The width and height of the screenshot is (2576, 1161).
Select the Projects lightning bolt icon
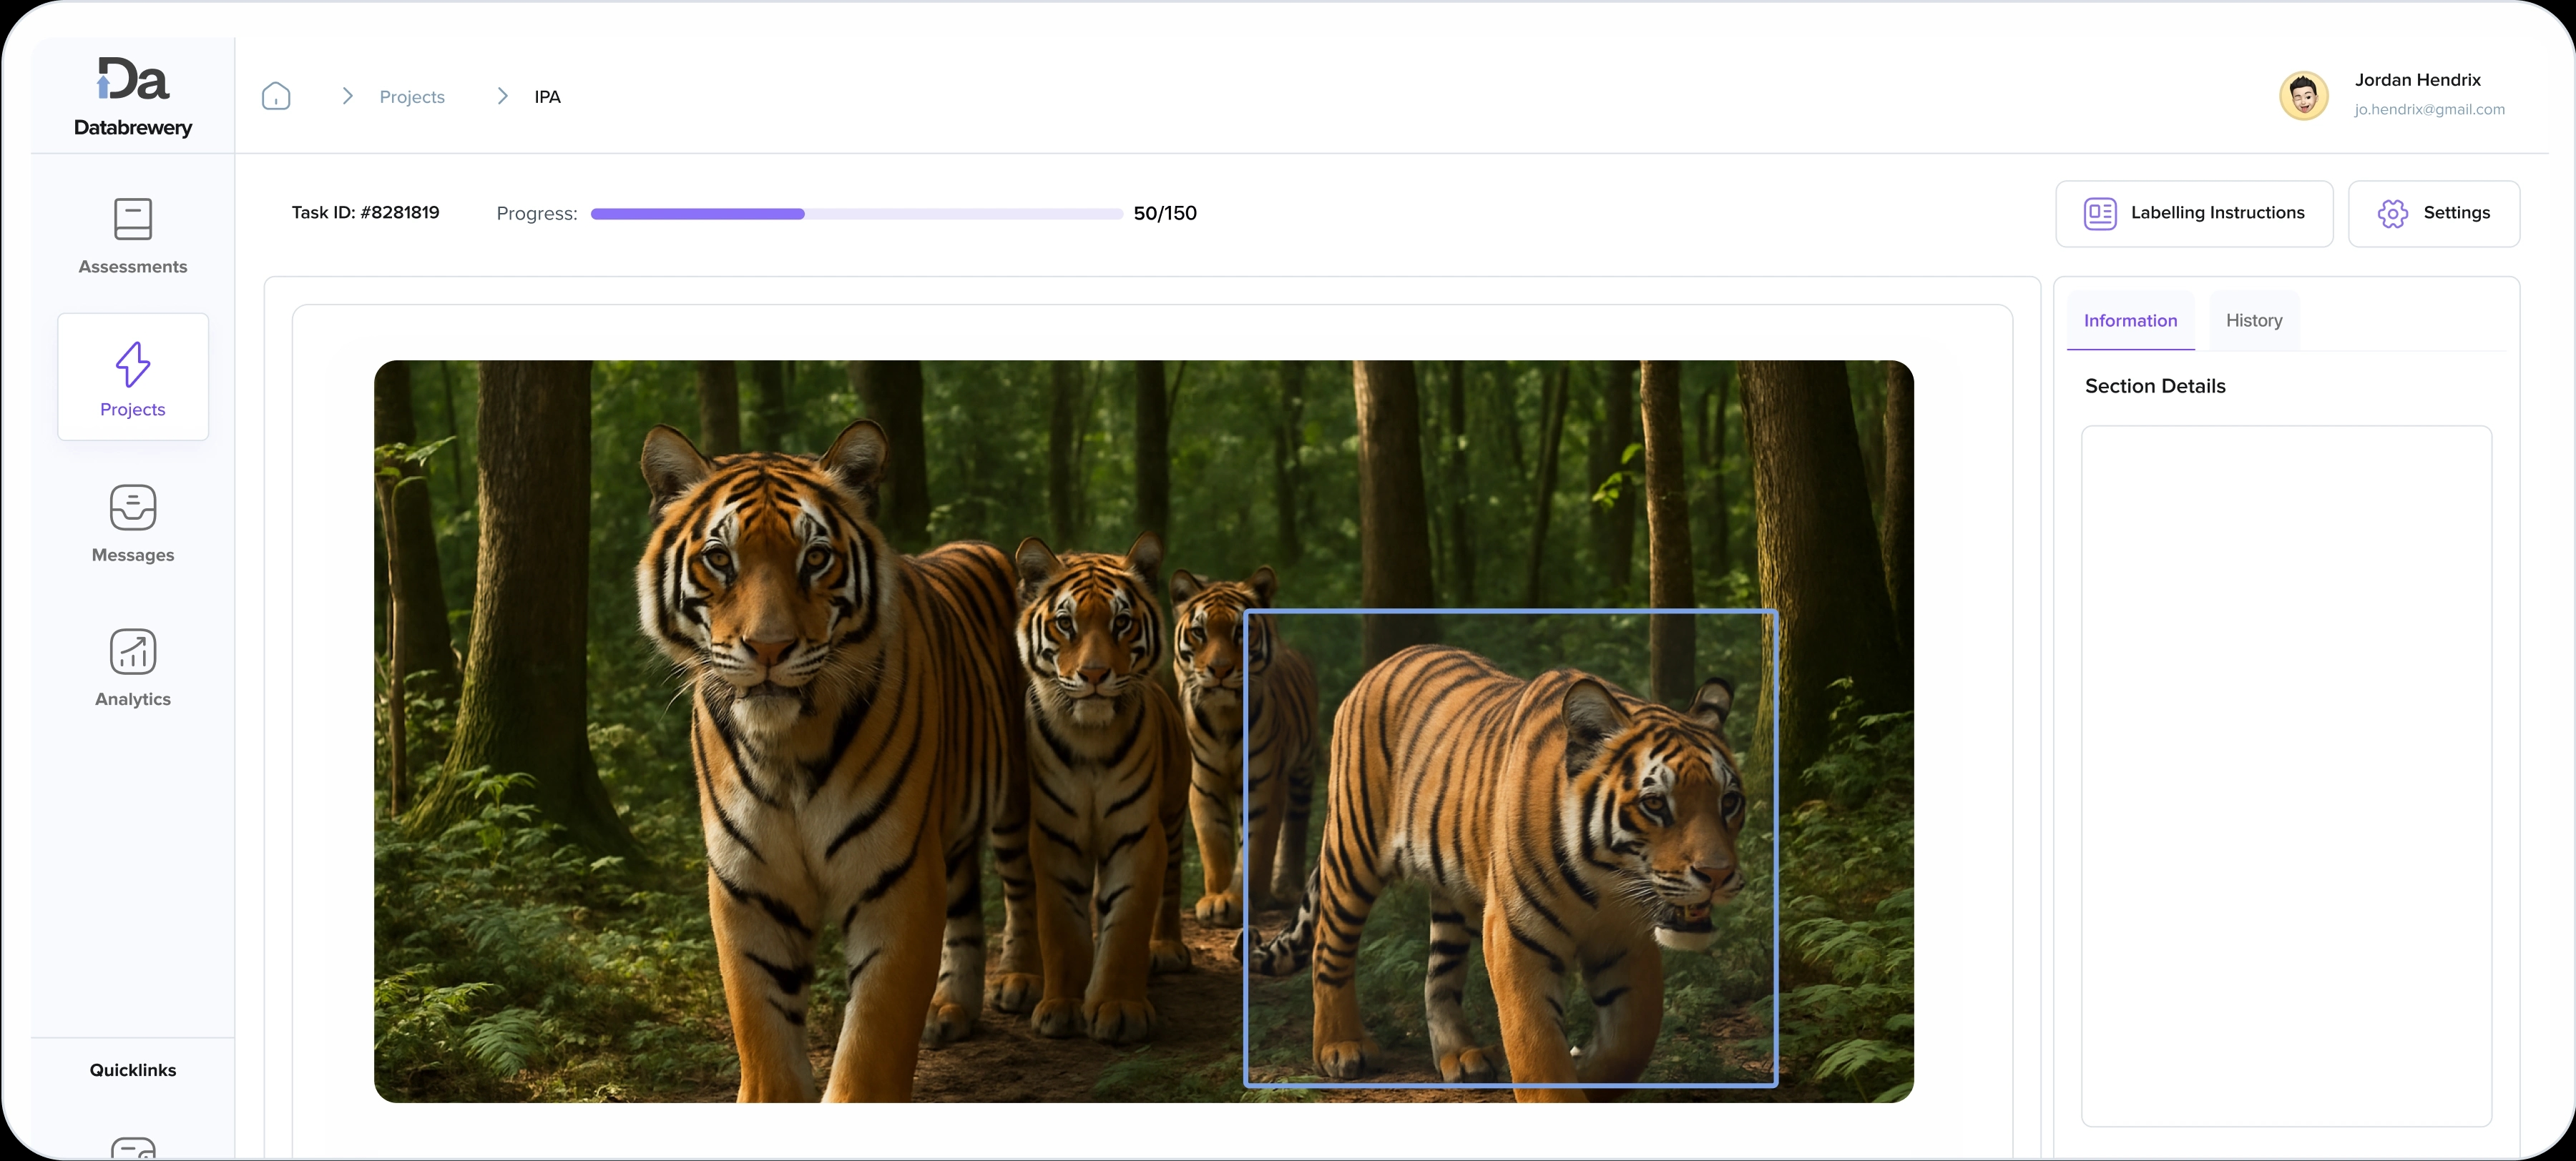pyautogui.click(x=133, y=364)
